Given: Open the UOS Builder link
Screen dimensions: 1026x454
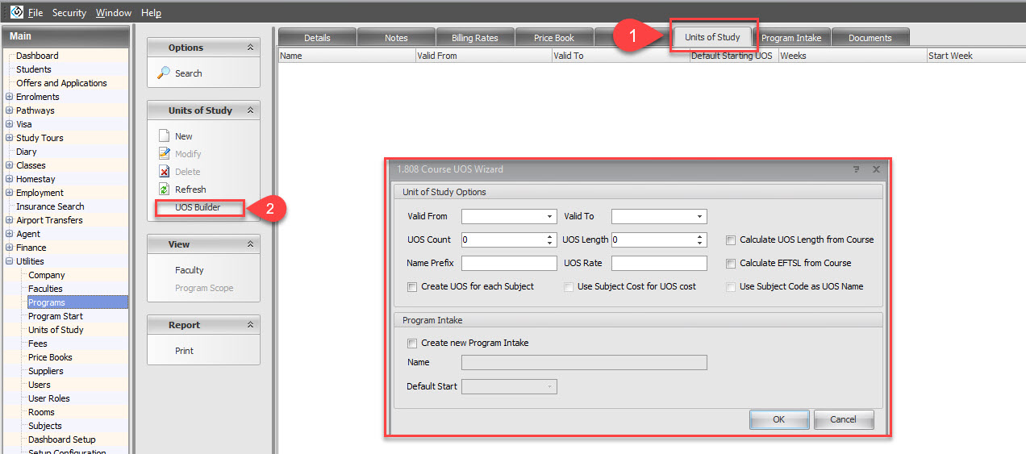Looking at the screenshot, I should coord(198,207).
